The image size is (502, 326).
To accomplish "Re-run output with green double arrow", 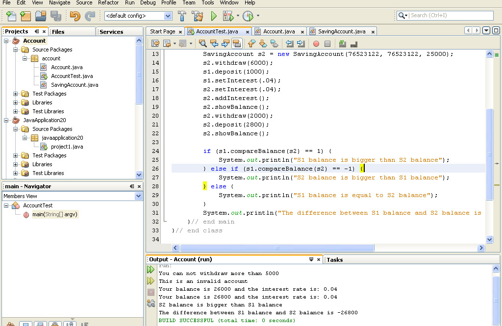I will pos(151,270).
